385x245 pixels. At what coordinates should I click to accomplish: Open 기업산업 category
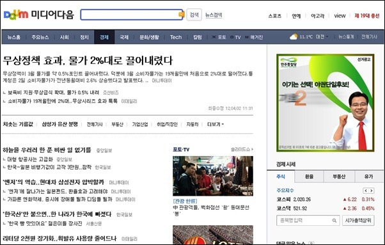click(140, 125)
